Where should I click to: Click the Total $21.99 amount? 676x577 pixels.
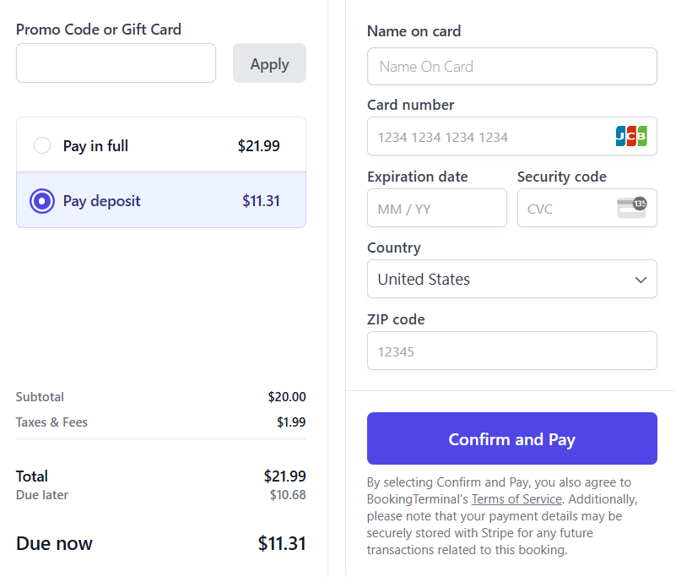coord(285,476)
